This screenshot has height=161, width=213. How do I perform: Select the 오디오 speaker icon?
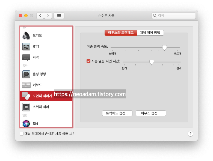tap(26, 36)
